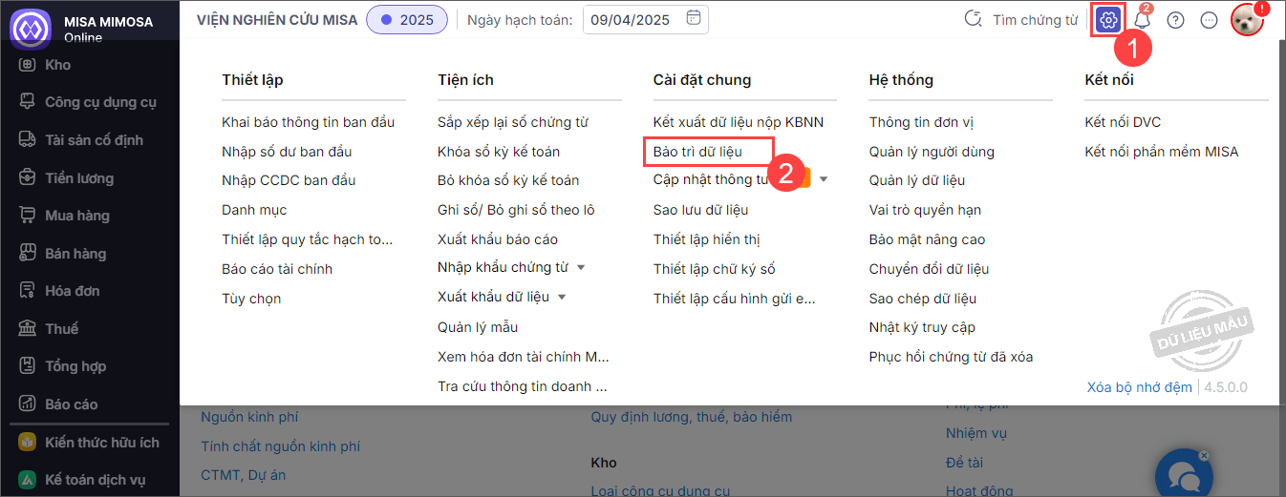Open Thiết lập quy tắc hạch toán
The image size is (1286, 497).
[x=308, y=239]
